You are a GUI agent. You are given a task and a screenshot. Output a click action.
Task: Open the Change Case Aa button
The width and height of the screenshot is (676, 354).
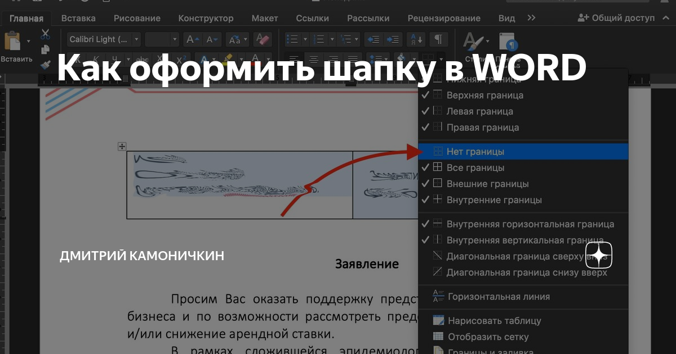(x=237, y=39)
